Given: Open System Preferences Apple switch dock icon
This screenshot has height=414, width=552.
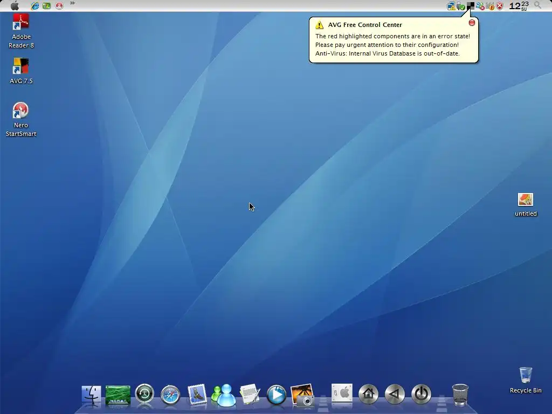Looking at the screenshot, I should tap(342, 394).
